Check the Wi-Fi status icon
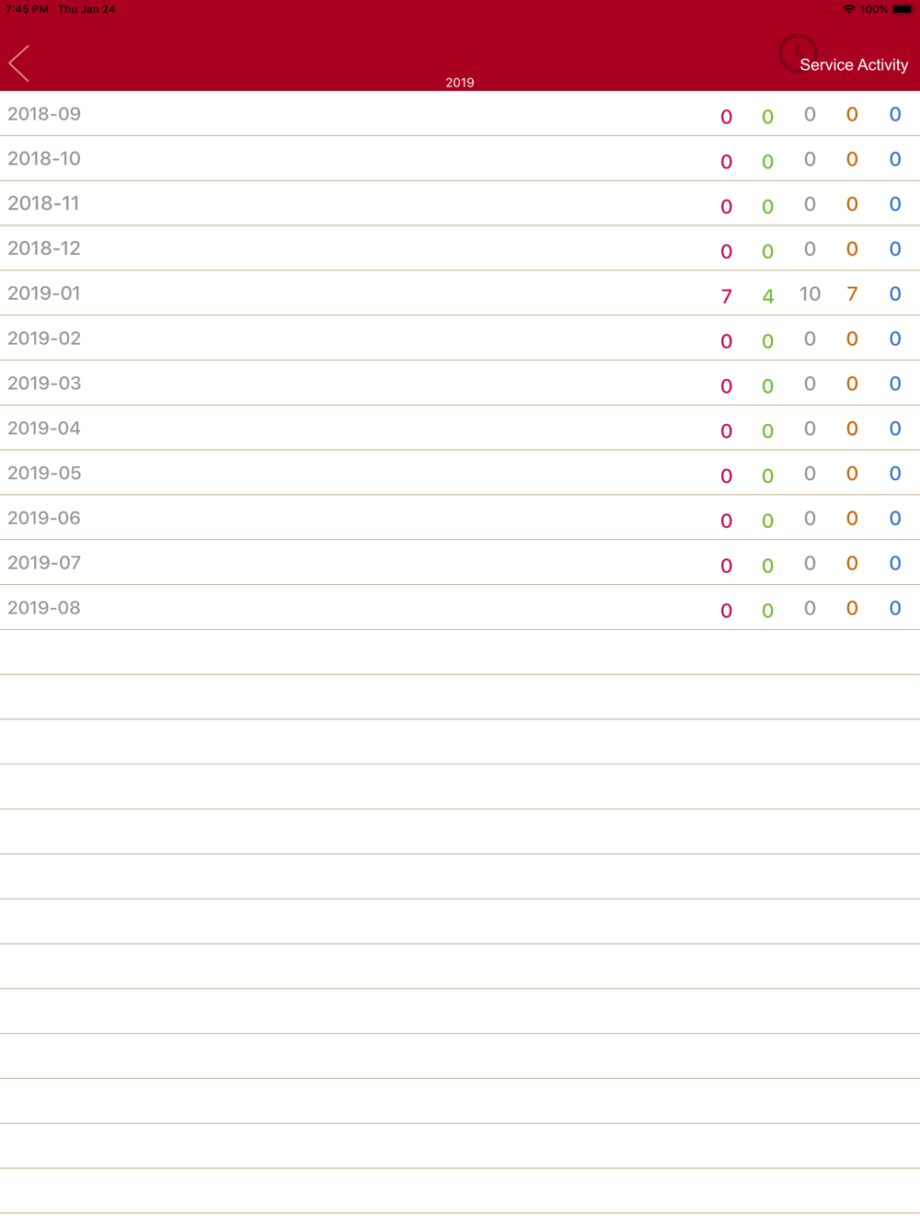 tap(849, 9)
